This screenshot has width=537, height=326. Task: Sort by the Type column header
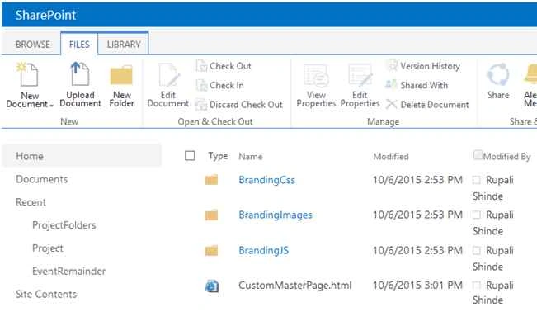(x=218, y=156)
